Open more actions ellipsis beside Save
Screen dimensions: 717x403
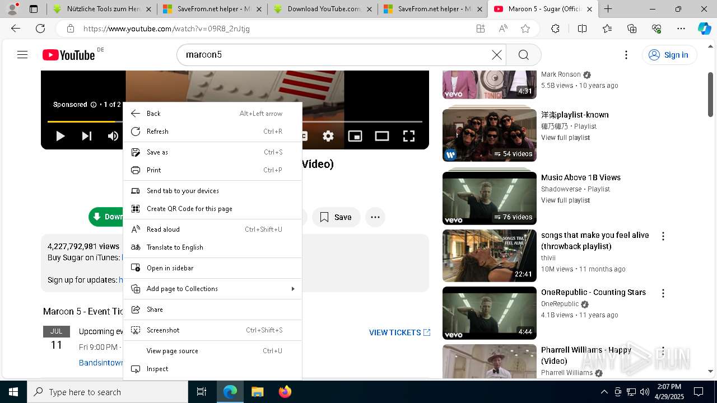375,217
